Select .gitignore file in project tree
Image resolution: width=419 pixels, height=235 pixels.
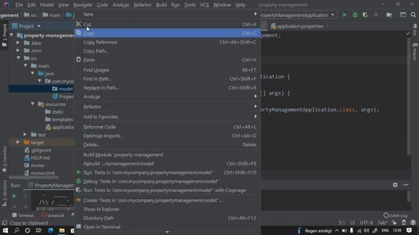point(38,150)
